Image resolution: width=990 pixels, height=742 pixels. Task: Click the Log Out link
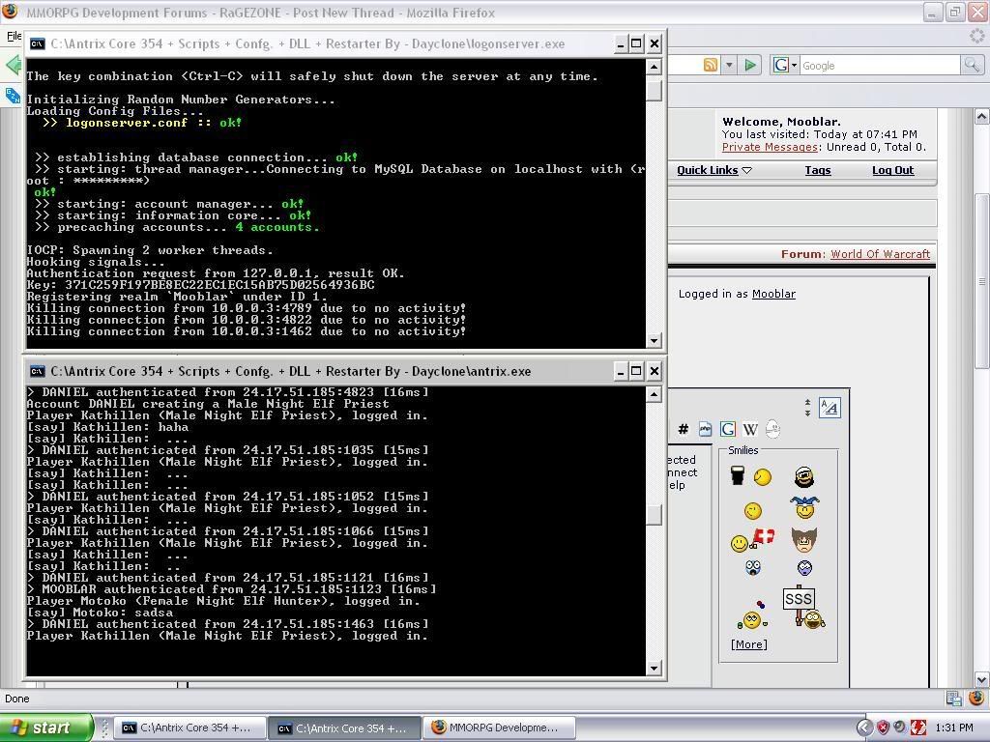pyautogui.click(x=892, y=170)
